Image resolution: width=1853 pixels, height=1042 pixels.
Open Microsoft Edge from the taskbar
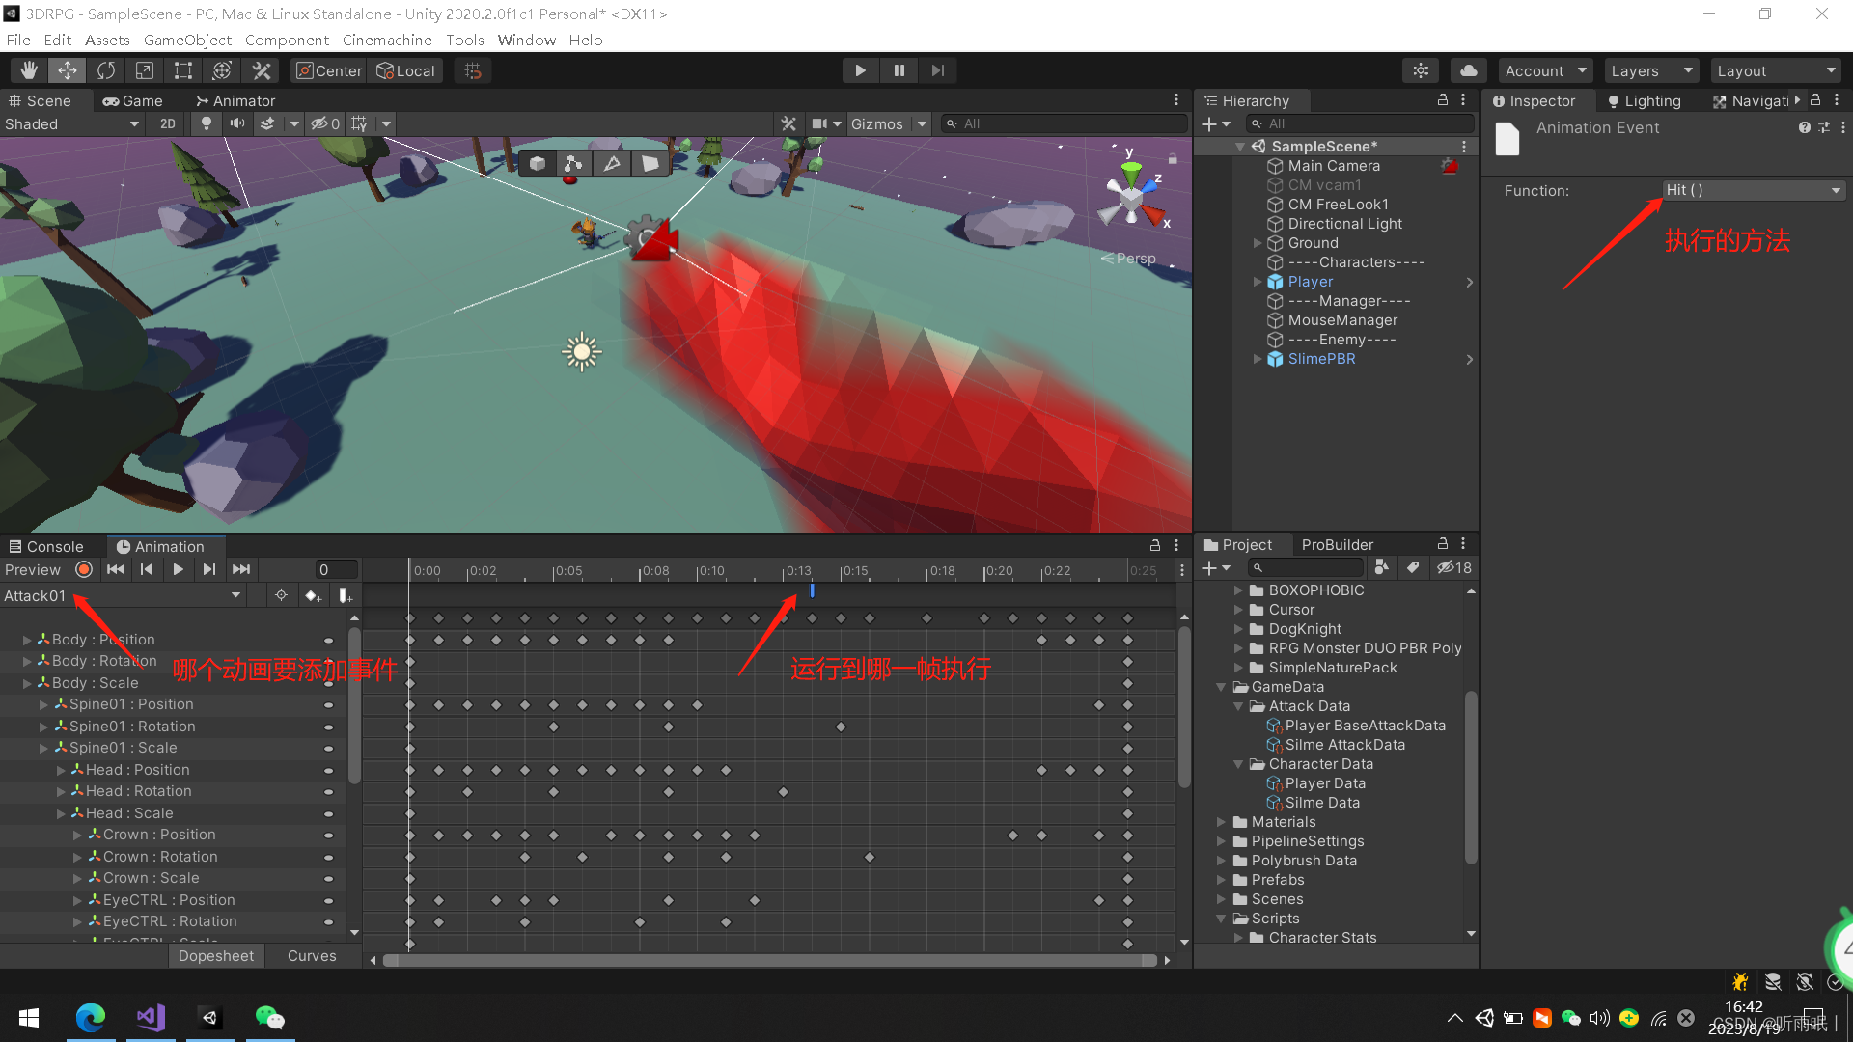[91, 1017]
